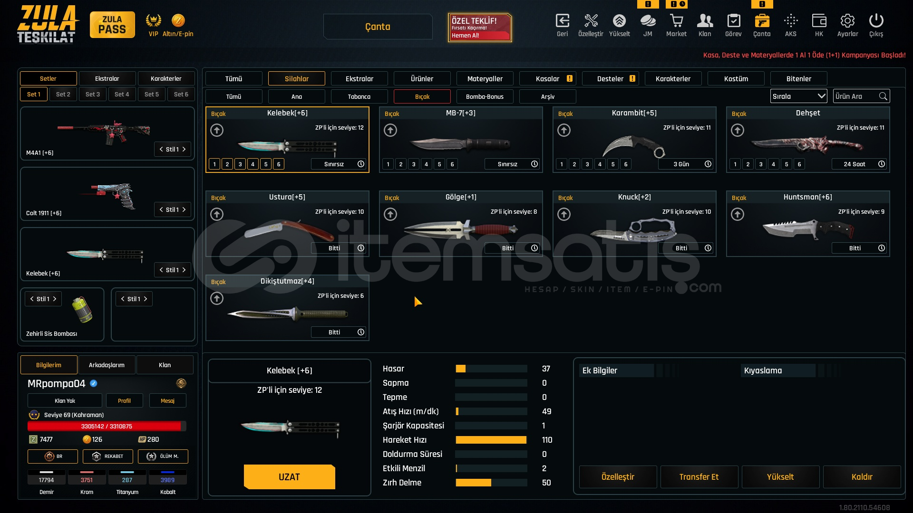Image resolution: width=913 pixels, height=513 pixels.
Task: Open Ayarlar settings gear
Action: 847,21
